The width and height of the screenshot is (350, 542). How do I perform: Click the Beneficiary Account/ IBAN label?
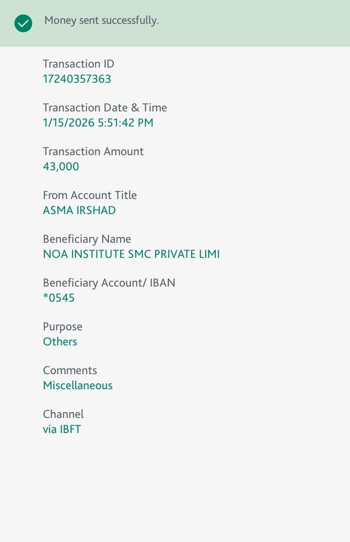pos(109,283)
